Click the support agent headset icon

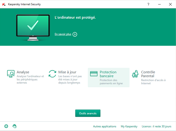(x=14, y=126)
